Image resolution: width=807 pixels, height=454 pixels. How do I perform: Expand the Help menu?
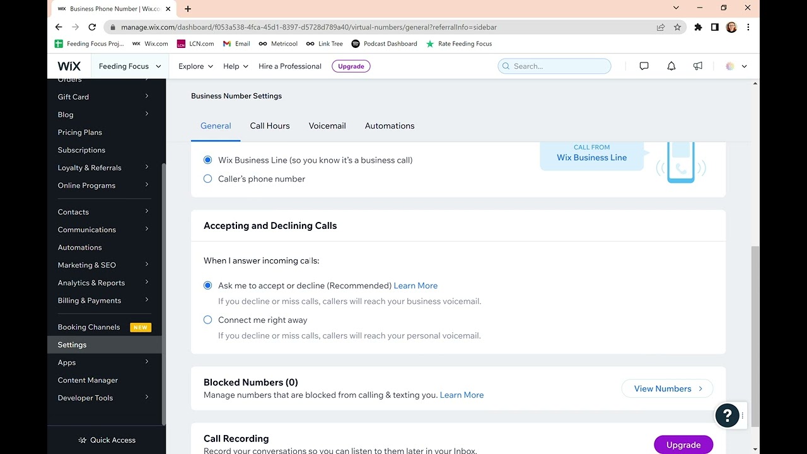pos(236,66)
